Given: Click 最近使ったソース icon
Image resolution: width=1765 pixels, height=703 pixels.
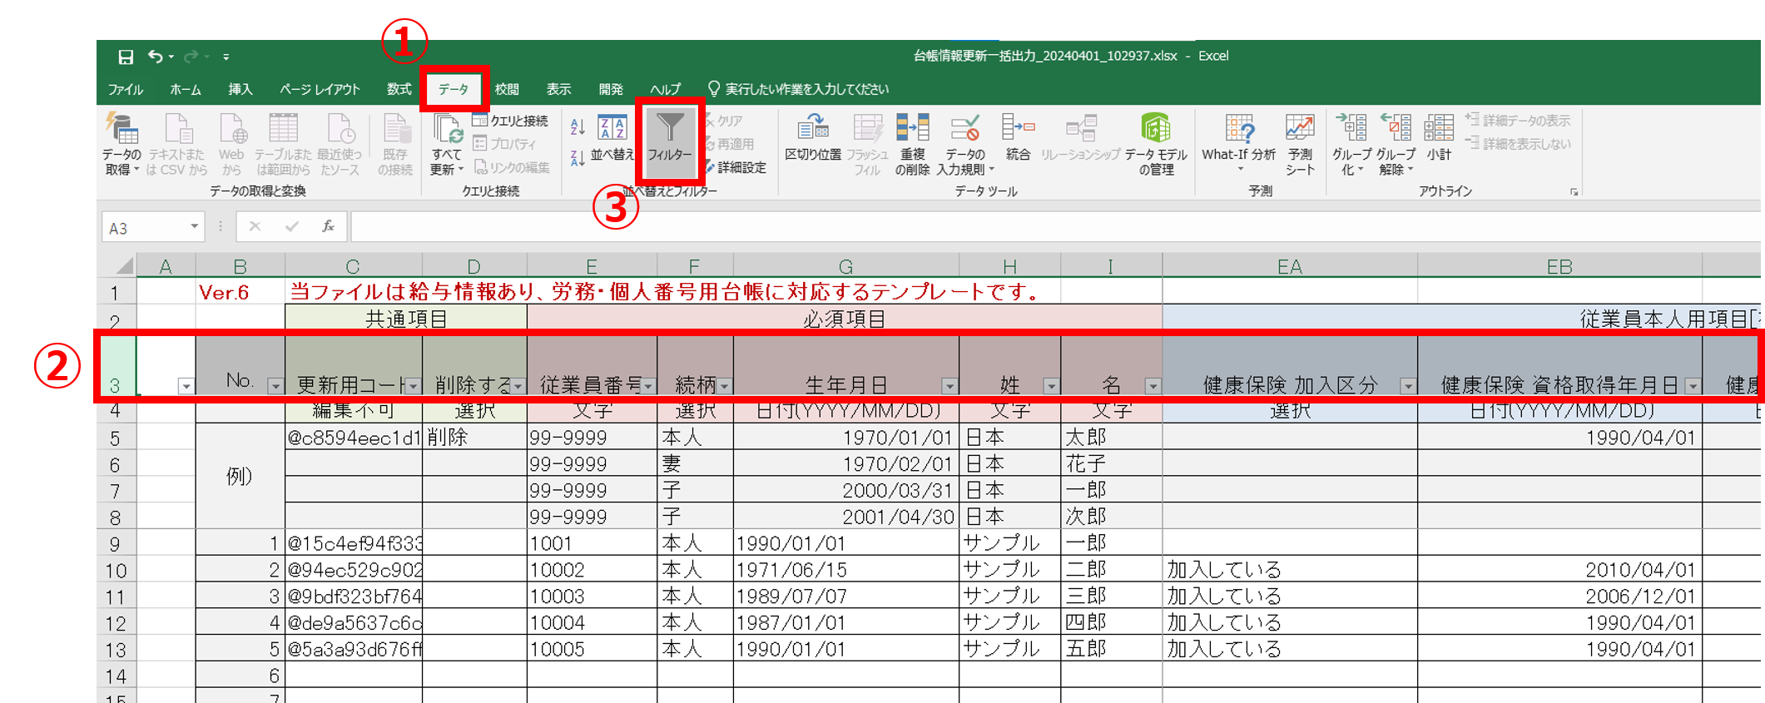Looking at the screenshot, I should coord(340,145).
